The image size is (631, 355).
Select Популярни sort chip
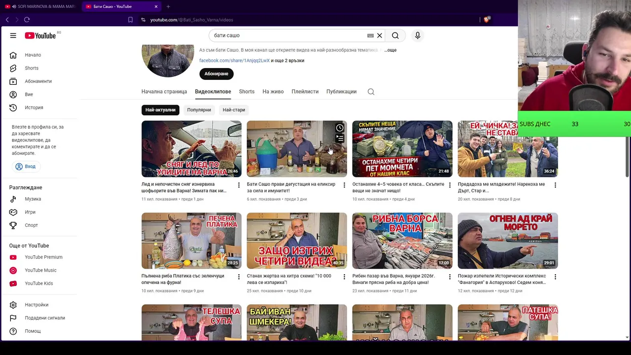(x=199, y=110)
